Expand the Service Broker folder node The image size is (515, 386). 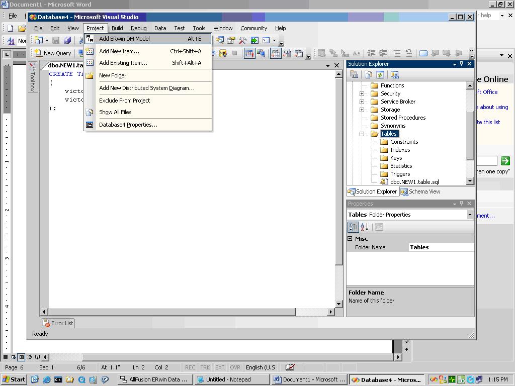362,102
